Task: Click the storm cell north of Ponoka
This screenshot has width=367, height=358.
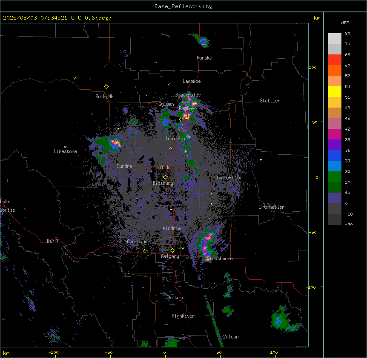Action: point(203,42)
